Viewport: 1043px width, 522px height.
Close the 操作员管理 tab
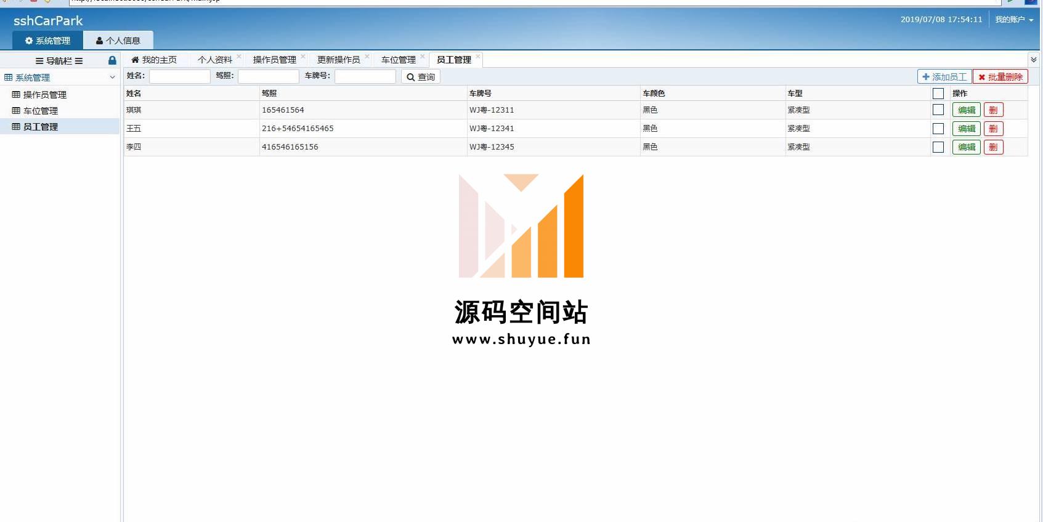click(x=303, y=56)
